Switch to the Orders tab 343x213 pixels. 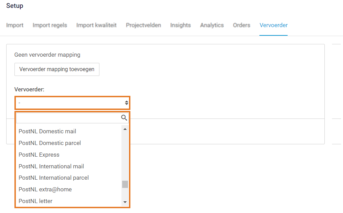tap(242, 25)
